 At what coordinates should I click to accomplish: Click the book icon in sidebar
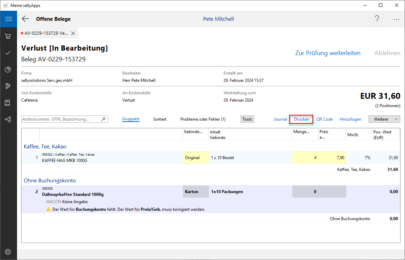point(8,103)
